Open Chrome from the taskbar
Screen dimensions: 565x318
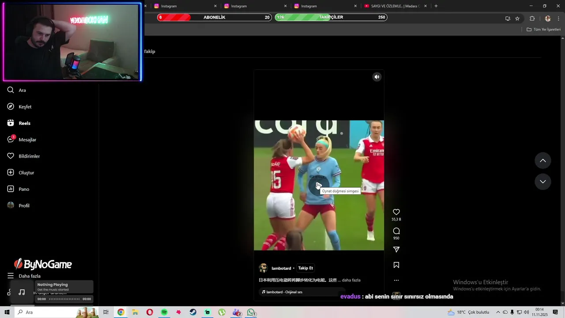(121, 312)
